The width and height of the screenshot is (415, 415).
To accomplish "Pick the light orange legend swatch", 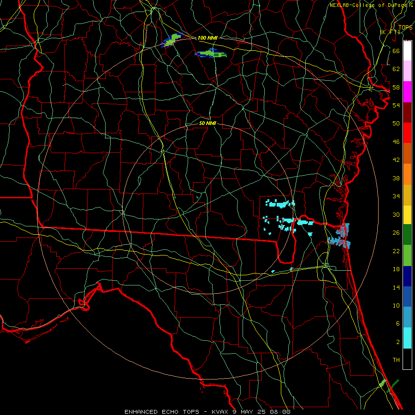I will coord(407,174).
